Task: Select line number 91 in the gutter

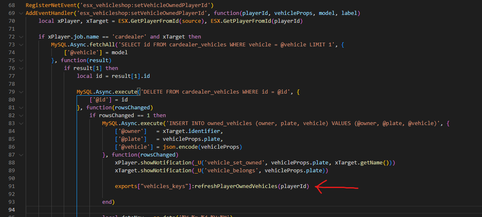Action: pos(11,186)
